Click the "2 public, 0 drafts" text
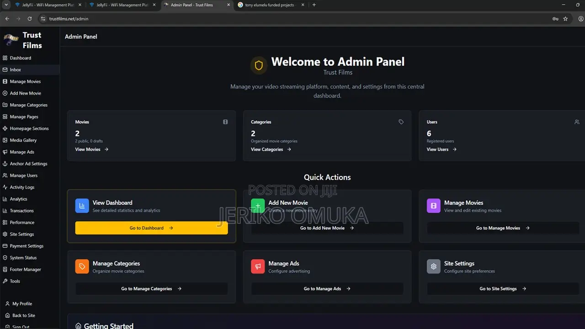This screenshot has height=329, width=585. click(x=89, y=141)
